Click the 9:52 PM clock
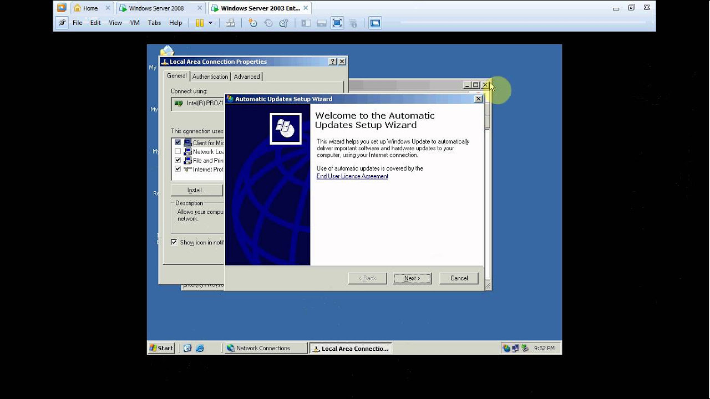Image resolution: width=710 pixels, height=399 pixels. [544, 348]
